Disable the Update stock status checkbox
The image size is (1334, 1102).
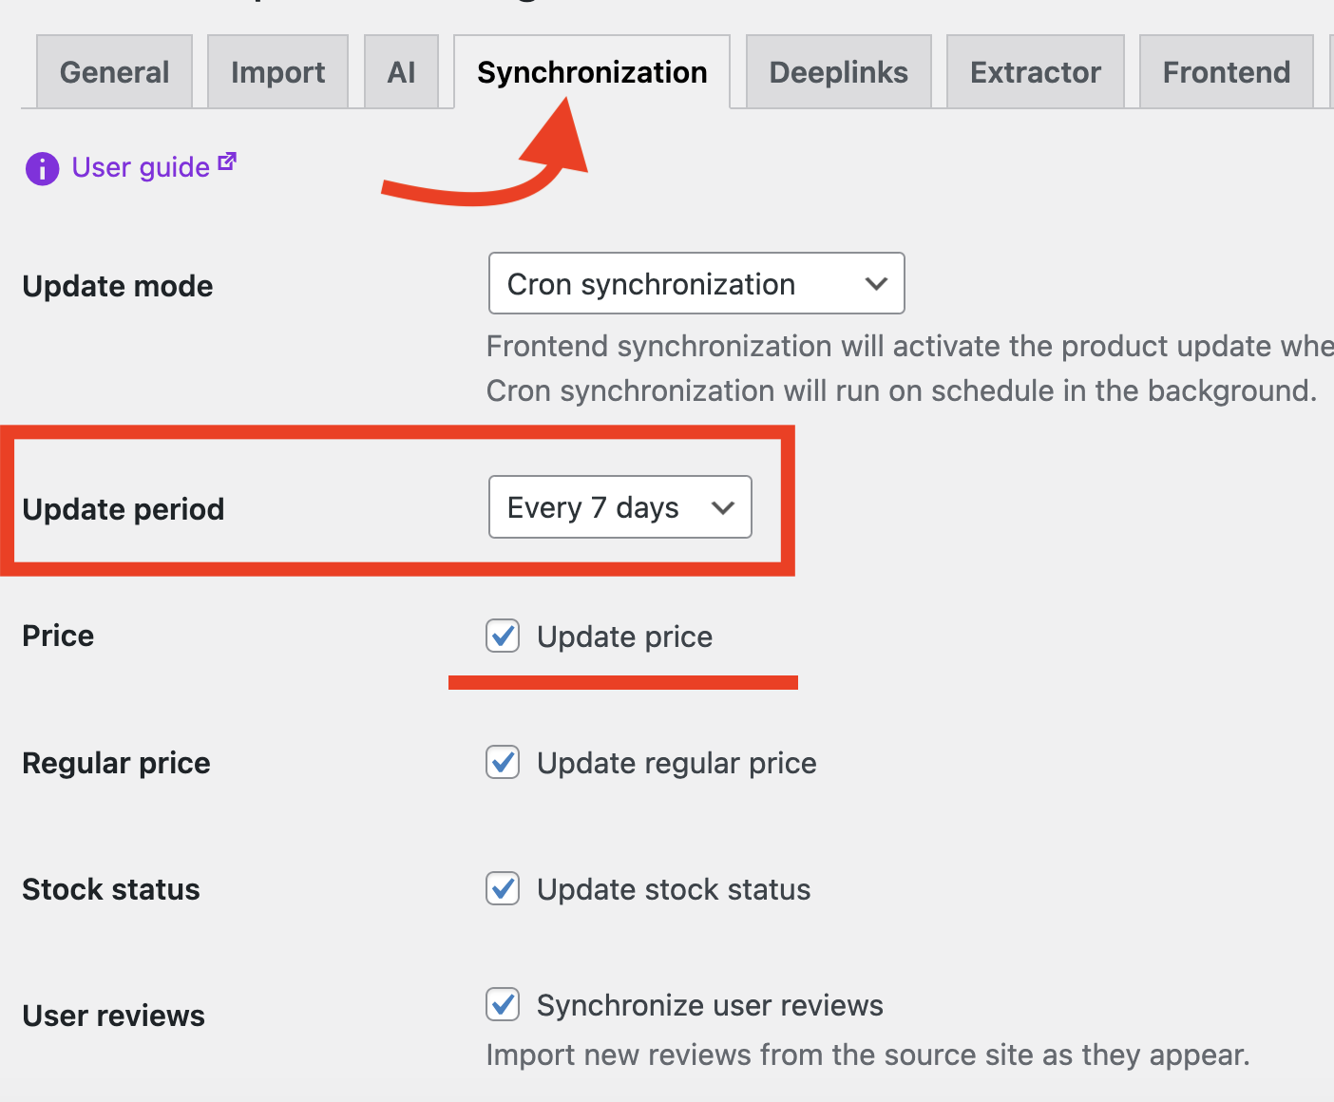[503, 888]
